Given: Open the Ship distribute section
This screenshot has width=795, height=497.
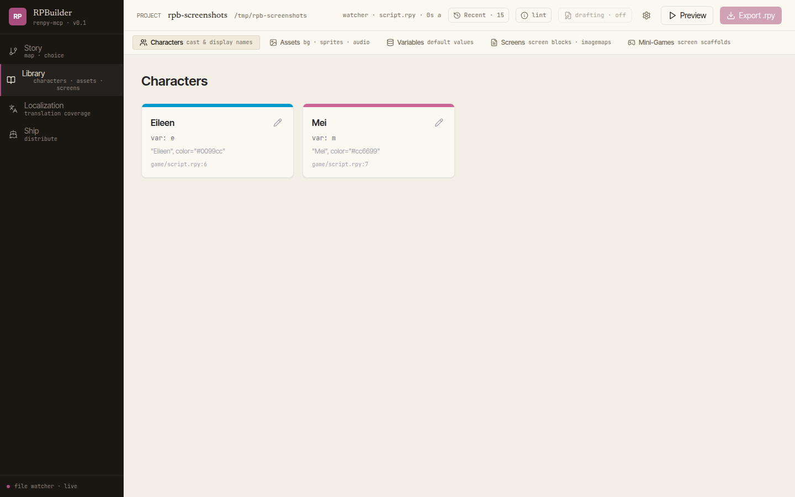Looking at the screenshot, I should pyautogui.click(x=62, y=134).
